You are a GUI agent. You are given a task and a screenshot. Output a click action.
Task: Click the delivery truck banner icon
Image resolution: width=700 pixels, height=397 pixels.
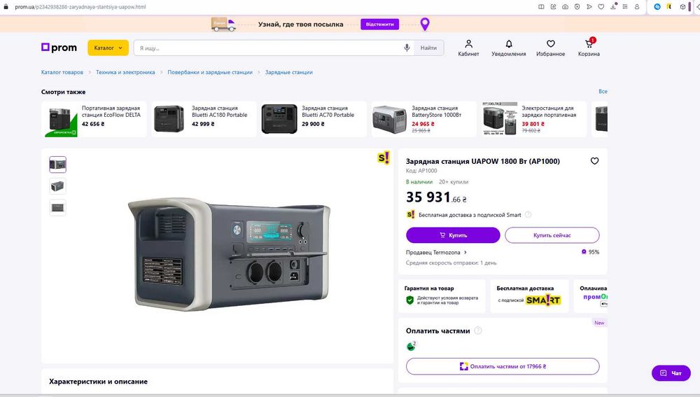(x=224, y=25)
